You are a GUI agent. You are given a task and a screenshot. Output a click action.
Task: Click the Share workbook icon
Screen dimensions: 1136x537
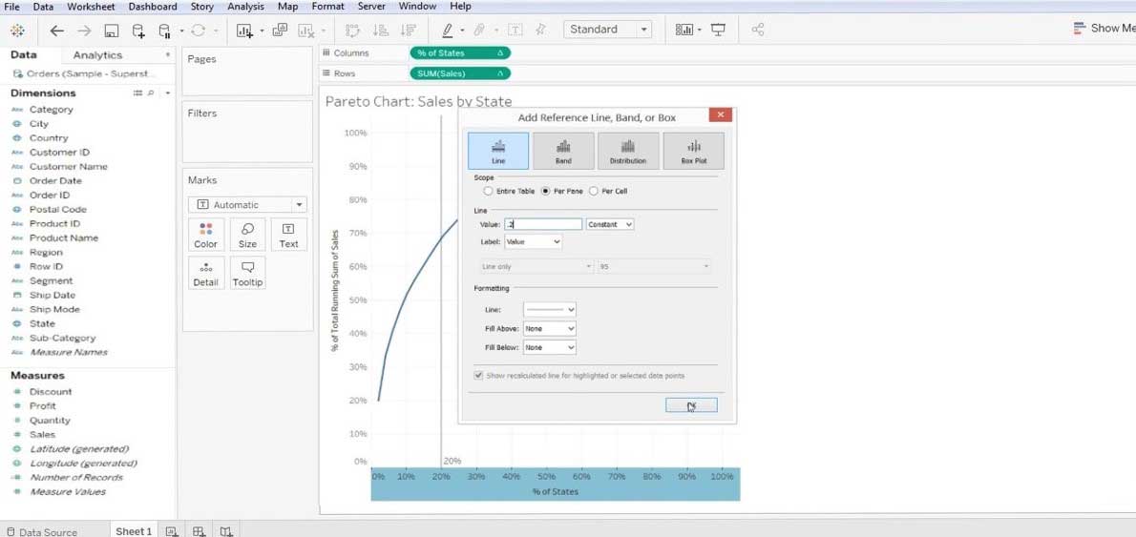click(758, 31)
